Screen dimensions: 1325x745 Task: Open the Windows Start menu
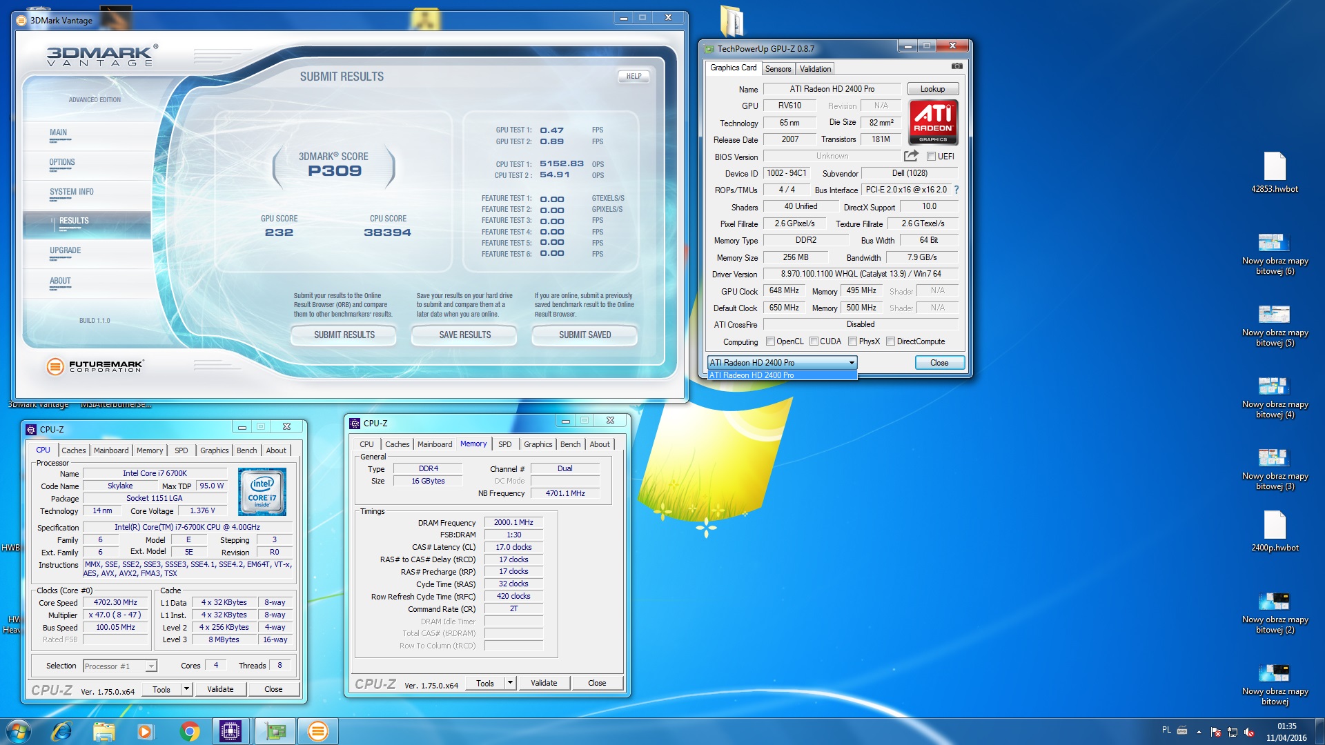point(19,731)
